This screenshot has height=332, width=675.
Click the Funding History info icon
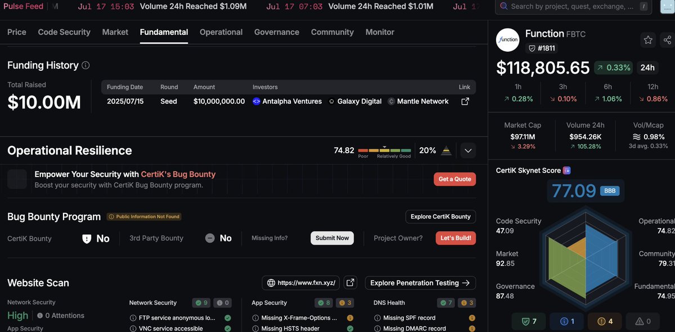pos(85,65)
